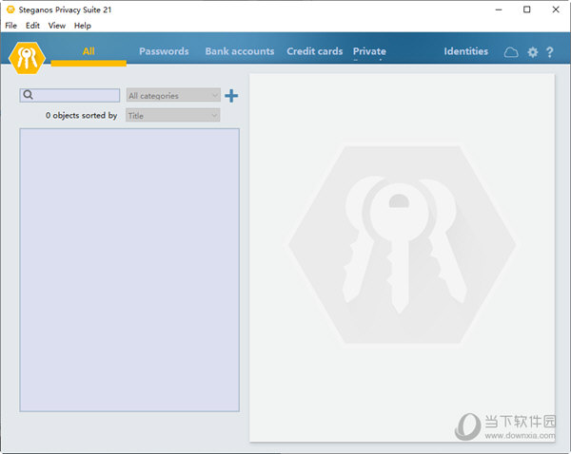The height and width of the screenshot is (454, 571).
Task: Click the question mark help icon
Action: [x=550, y=52]
